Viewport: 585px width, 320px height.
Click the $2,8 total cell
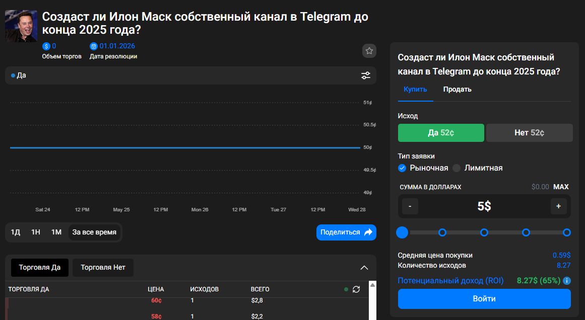pyautogui.click(x=257, y=300)
